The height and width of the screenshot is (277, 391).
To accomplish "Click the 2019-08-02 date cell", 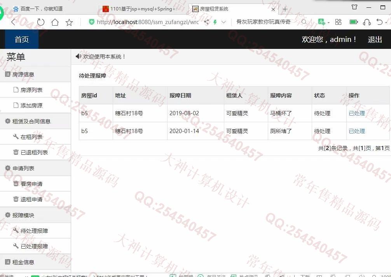I will pyautogui.click(x=195, y=113).
